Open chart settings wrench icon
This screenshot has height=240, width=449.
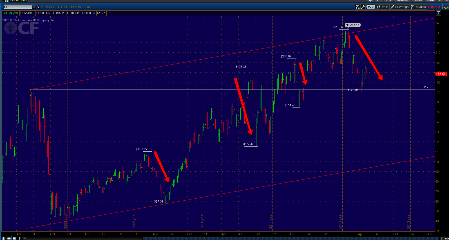[363, 7]
